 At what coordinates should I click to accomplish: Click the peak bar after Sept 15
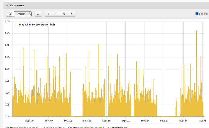pos(98,80)
